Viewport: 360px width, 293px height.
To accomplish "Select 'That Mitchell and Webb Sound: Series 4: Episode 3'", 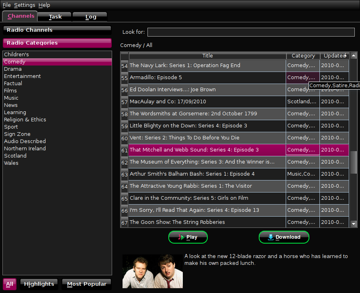I will pos(207,150).
